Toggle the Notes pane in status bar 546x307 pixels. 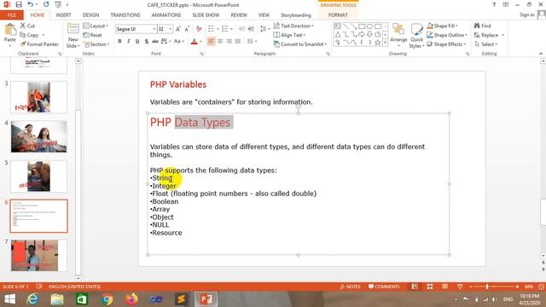[350, 287]
